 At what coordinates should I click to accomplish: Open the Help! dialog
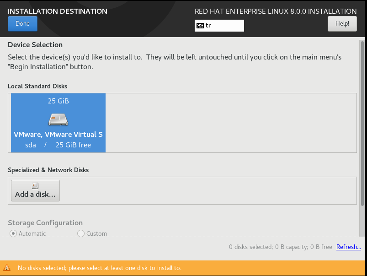click(x=342, y=24)
